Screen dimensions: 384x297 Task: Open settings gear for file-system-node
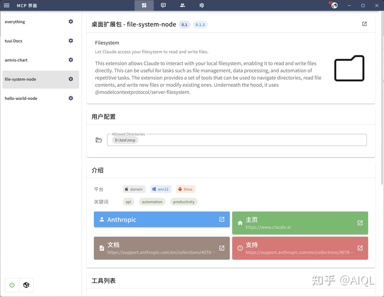click(71, 79)
